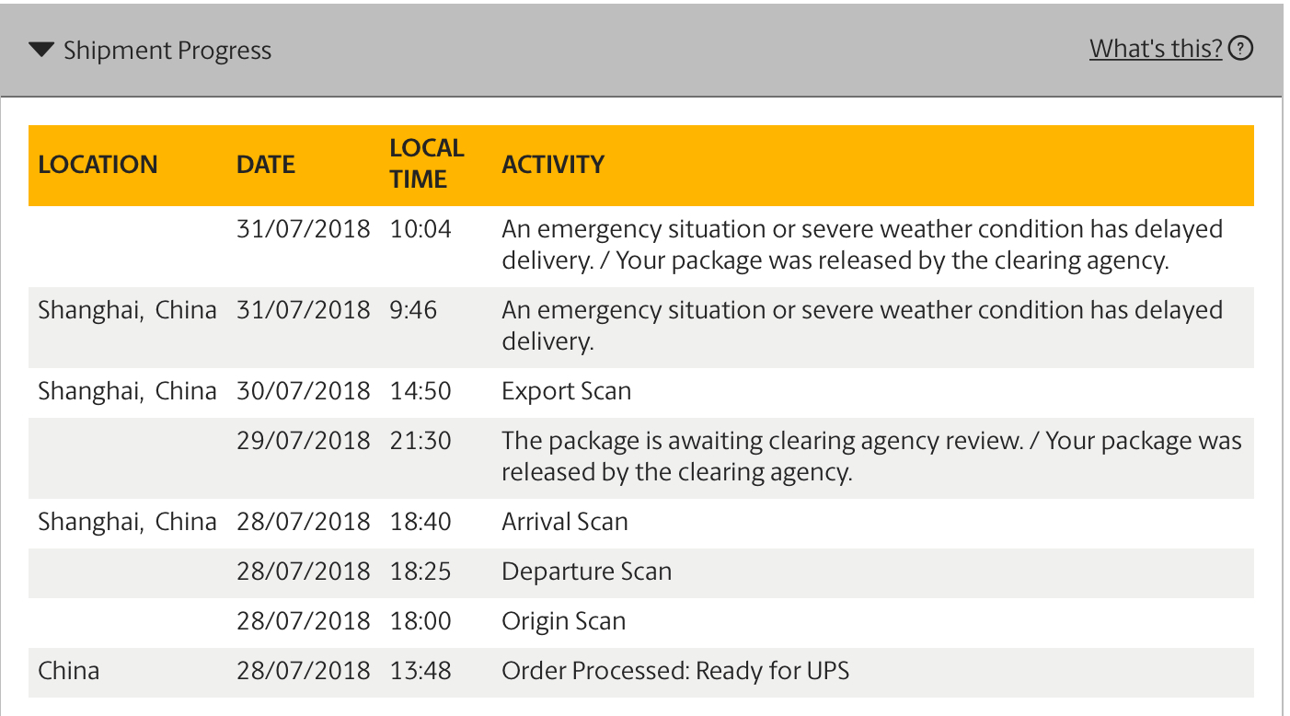
Task: Click the Shipment Progress heading text
Action: 167,50
